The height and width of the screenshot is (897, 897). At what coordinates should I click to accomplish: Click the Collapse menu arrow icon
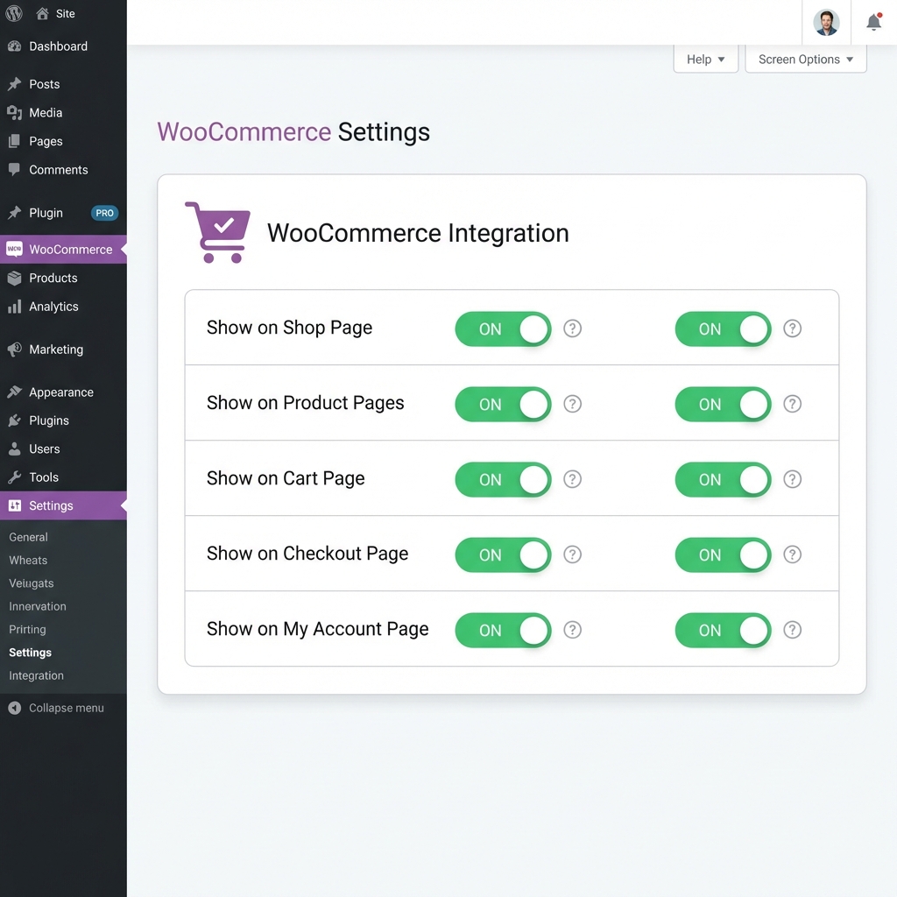(14, 708)
